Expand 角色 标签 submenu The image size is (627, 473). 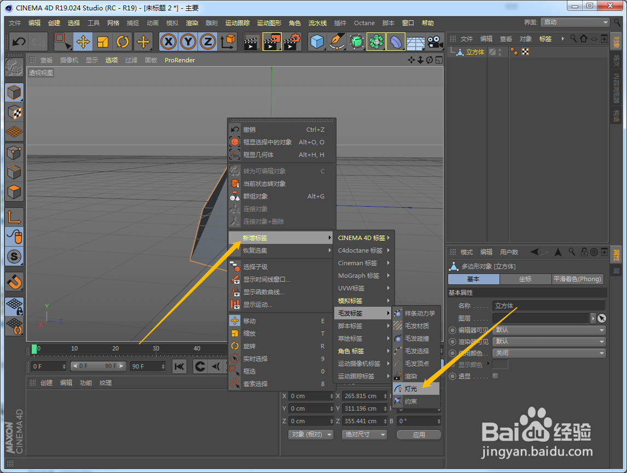tap(363, 351)
